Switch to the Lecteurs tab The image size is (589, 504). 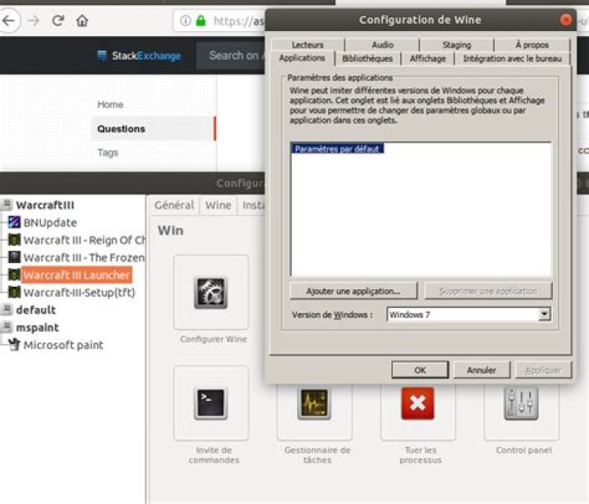point(308,45)
